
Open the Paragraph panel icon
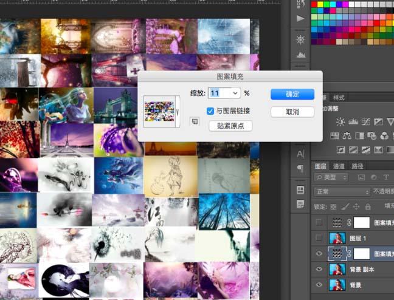[300, 168]
